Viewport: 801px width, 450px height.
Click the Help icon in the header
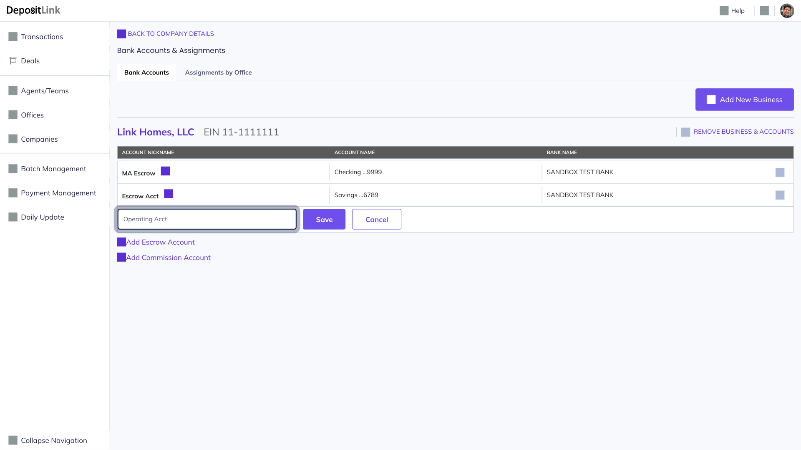click(x=724, y=11)
